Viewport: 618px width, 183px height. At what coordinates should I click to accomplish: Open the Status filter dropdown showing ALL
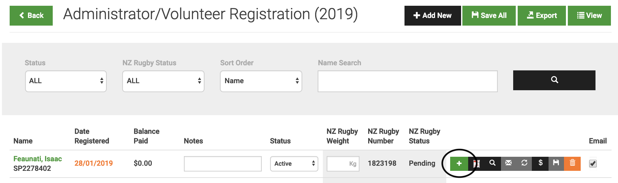(66, 81)
